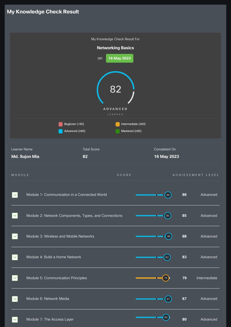Click the Module 2 score marker 85

(168, 216)
